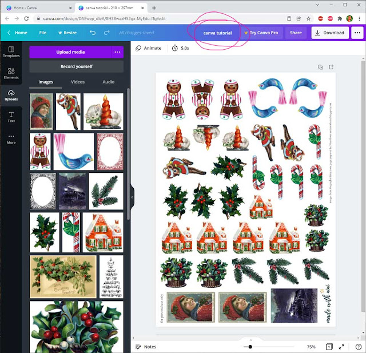
Task: Select the night train upload thumbnail
Action: pyautogui.click(x=73, y=191)
